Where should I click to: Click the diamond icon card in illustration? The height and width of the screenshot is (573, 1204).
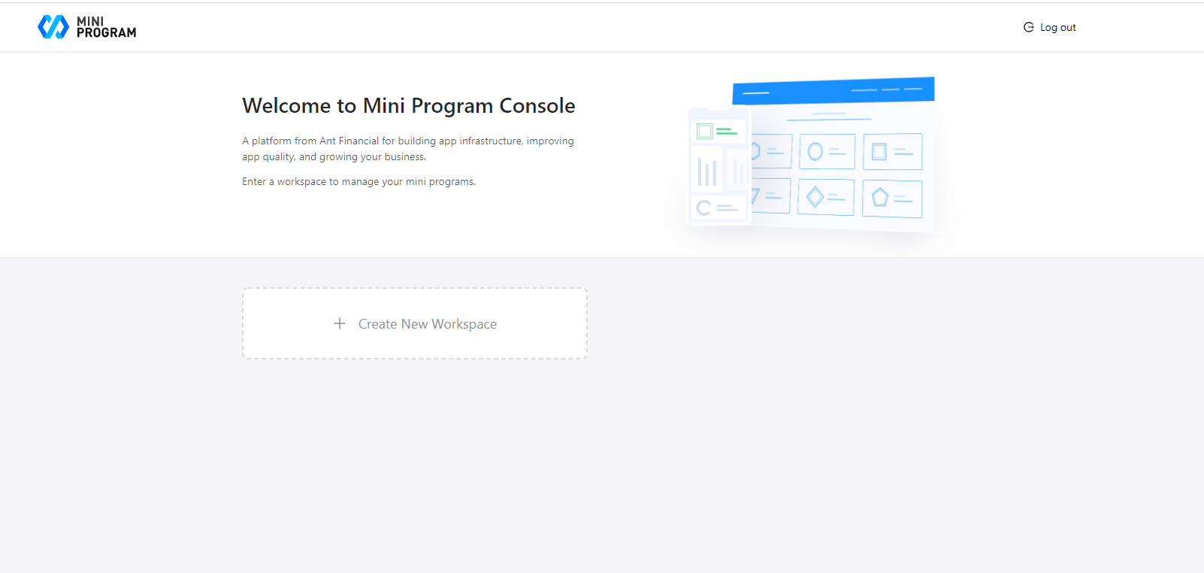point(825,198)
